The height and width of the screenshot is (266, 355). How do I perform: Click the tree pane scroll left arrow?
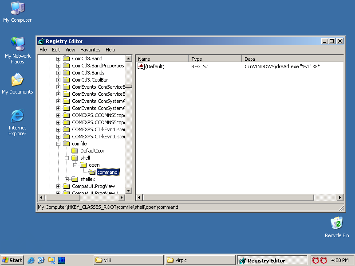[41, 198]
